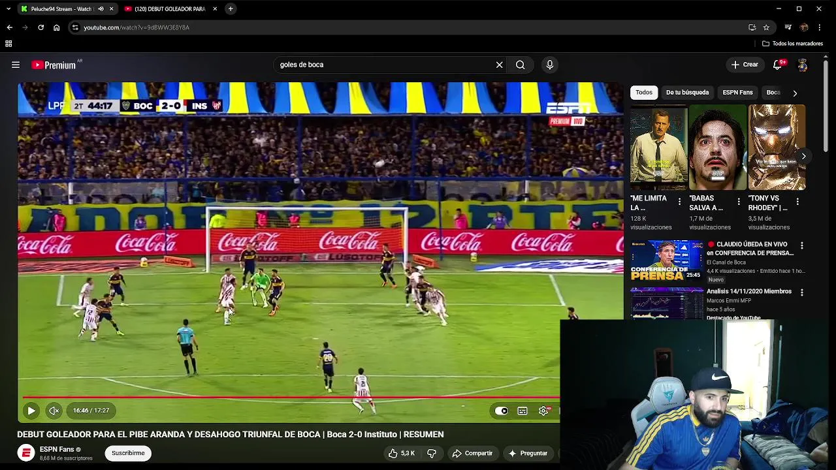Viewport: 836px width, 470px height.
Task: Open browser profile avatar
Action: tap(804, 27)
